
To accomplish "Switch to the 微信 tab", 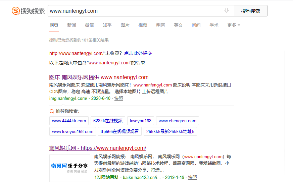I will 89,25.
